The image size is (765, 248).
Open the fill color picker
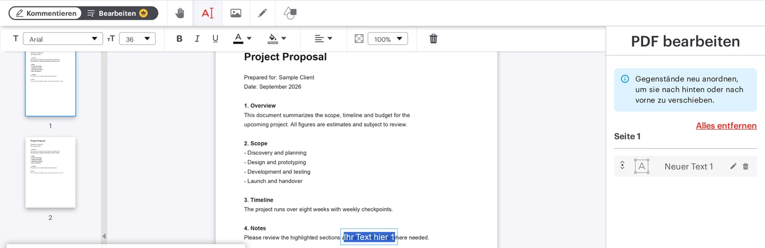coord(277,39)
